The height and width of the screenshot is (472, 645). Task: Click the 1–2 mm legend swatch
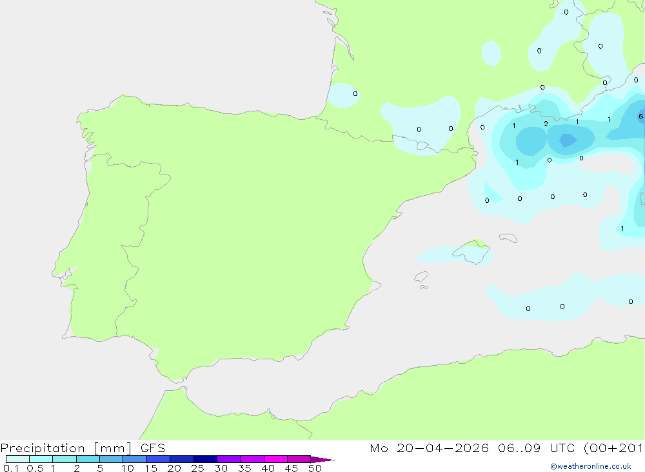click(x=64, y=459)
